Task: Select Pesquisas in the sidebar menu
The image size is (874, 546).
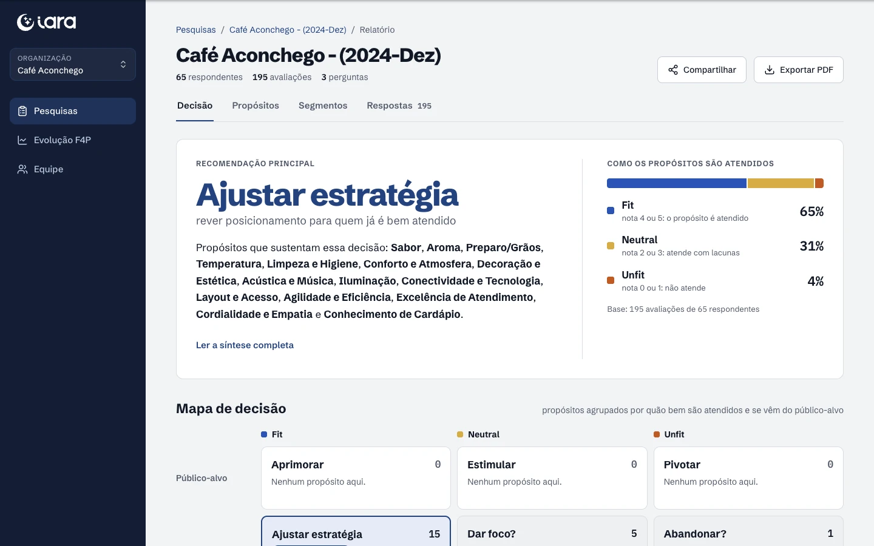Action: (x=73, y=111)
